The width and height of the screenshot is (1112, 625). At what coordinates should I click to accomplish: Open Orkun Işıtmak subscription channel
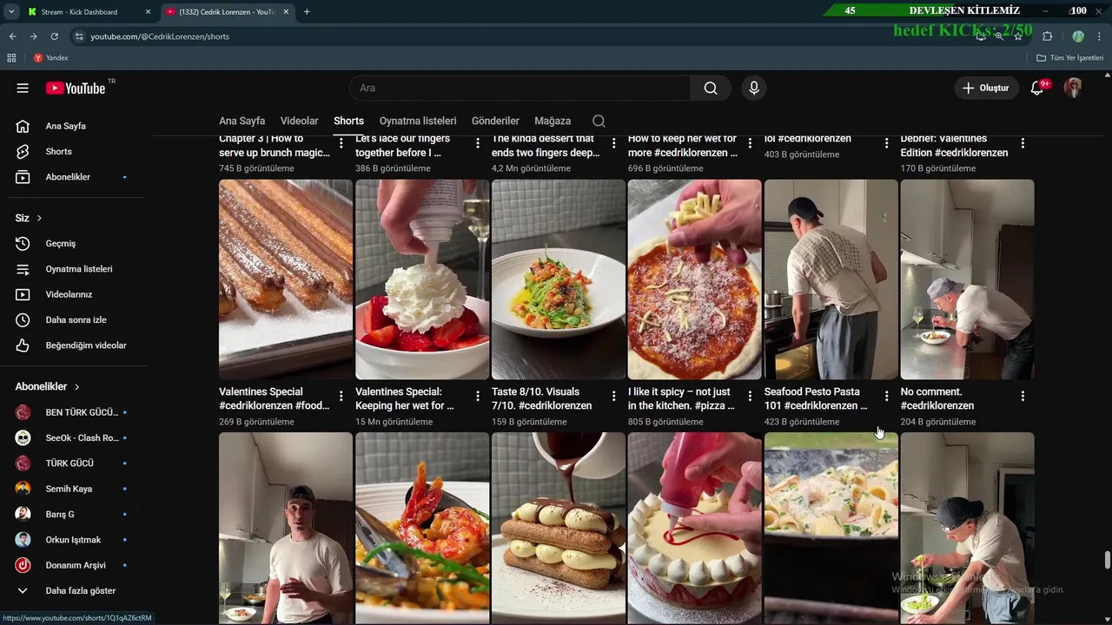(74, 540)
